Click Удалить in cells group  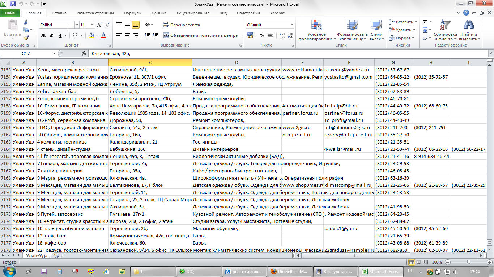coord(402,30)
